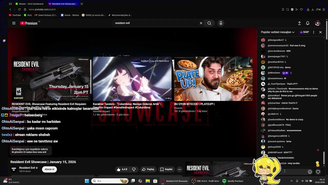Open the 'YouTube' bookmark

pyautogui.click(x=15, y=15)
